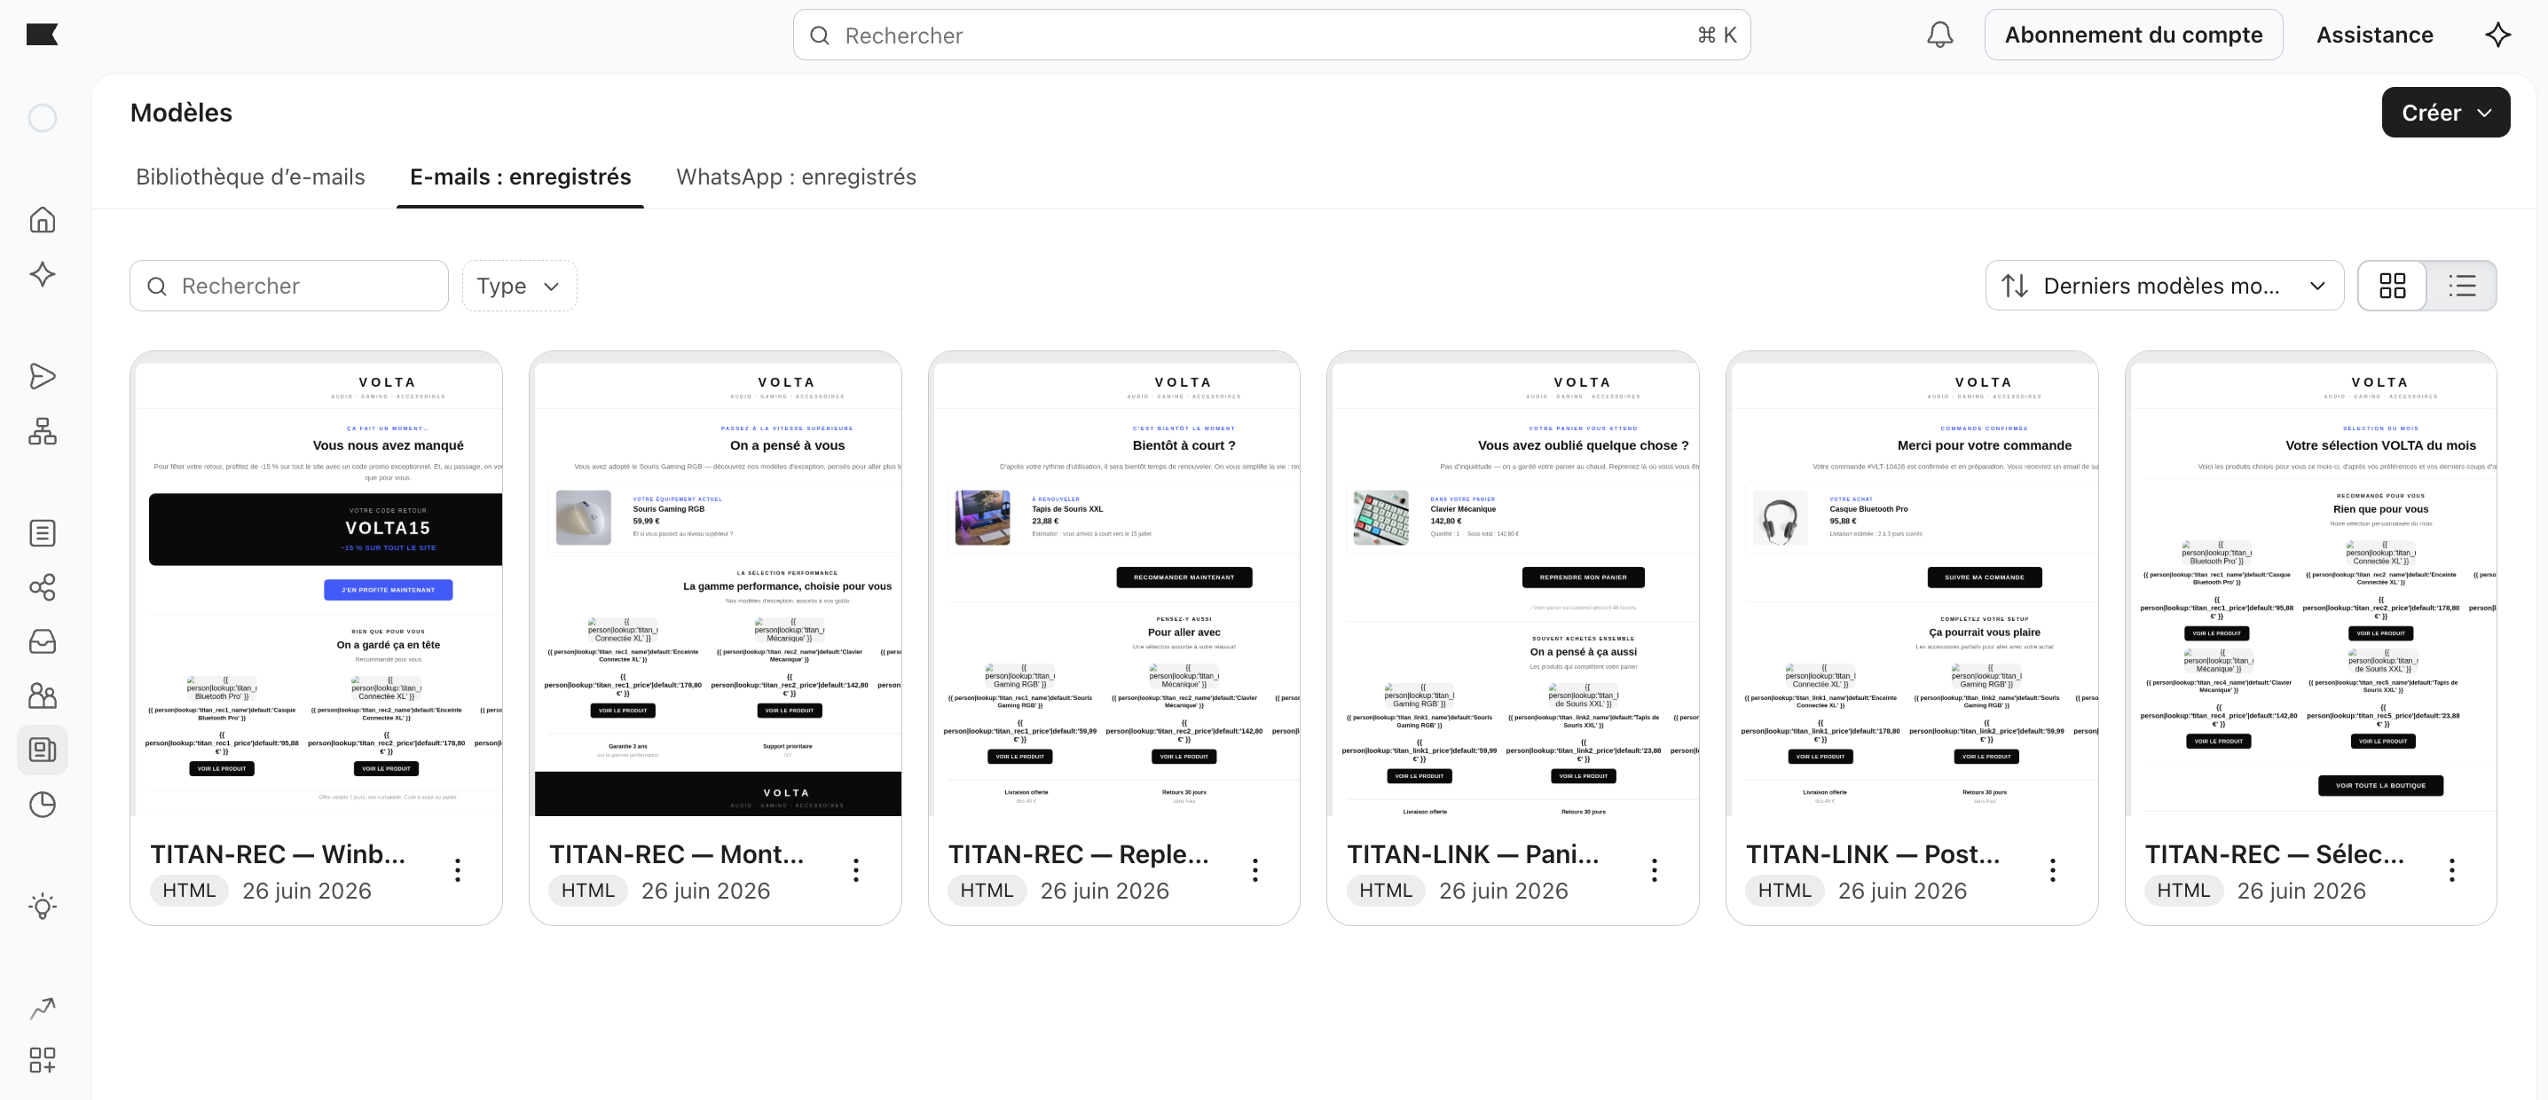Image resolution: width=2548 pixels, height=1100 pixels.
Task: Click the circular account avatar in sidebar
Action: tap(43, 119)
